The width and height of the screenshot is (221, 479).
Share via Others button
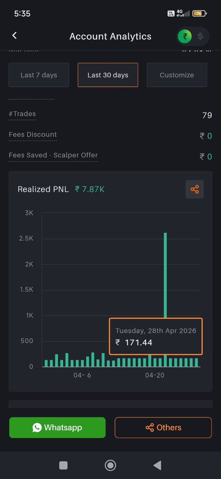163,428
